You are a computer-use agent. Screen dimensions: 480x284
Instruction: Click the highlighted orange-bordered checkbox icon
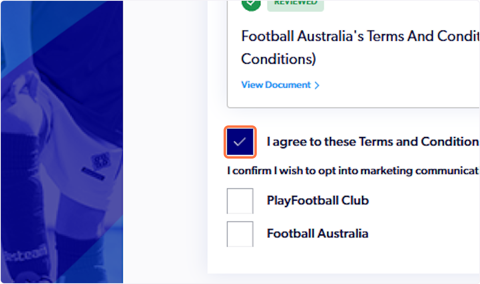[x=240, y=141]
